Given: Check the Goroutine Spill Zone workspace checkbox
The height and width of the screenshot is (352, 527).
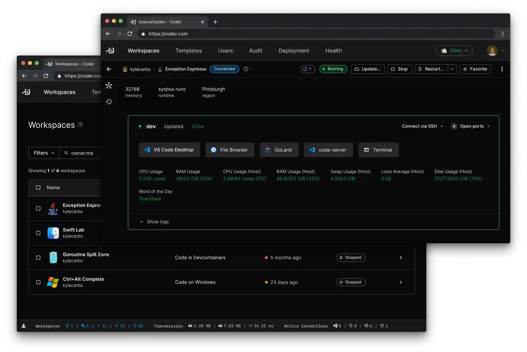Looking at the screenshot, I should [38, 258].
